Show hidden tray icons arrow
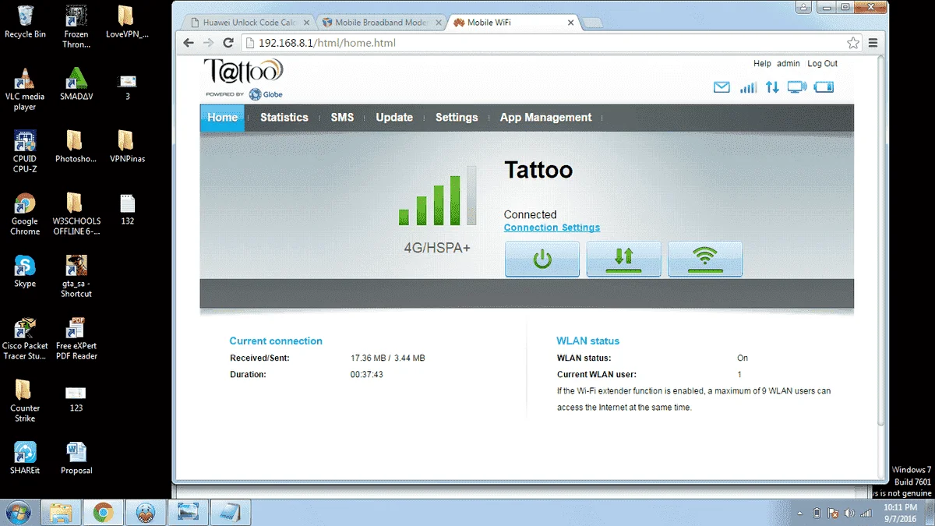Image resolution: width=935 pixels, height=526 pixels. click(800, 514)
